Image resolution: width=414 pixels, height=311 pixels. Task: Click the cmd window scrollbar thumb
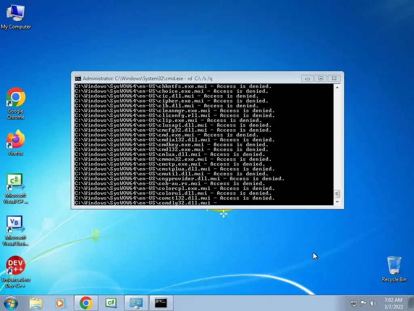[337, 194]
